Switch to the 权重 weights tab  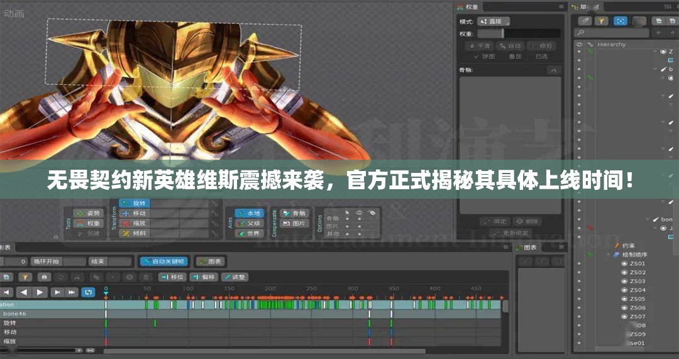point(468,7)
